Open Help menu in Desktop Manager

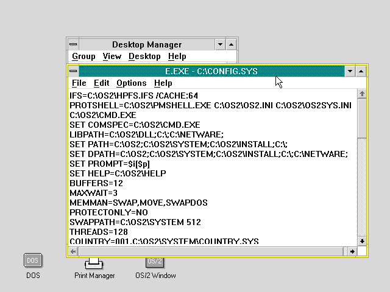pos(177,56)
